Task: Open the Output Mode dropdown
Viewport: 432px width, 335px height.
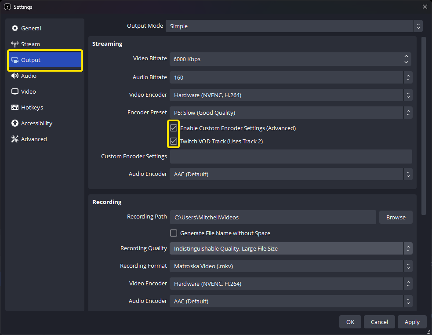Action: (294, 26)
